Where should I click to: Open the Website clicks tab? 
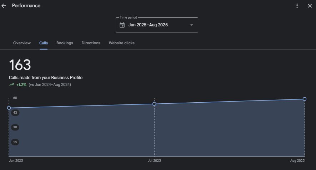[x=121, y=43]
